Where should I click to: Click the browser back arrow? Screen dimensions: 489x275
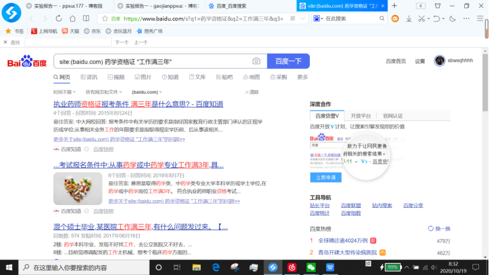click(31, 19)
